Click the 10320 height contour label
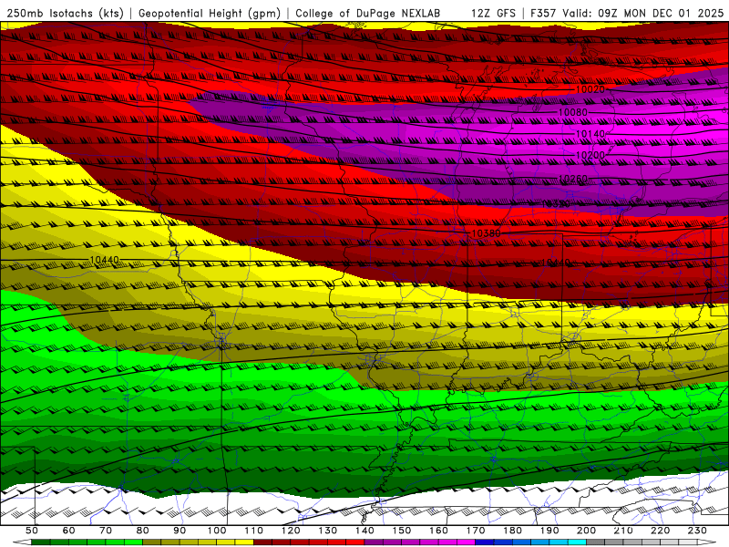 (556, 204)
